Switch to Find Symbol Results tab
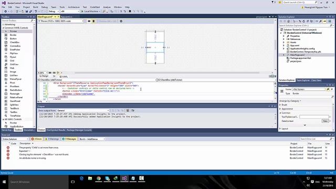Screen dimensions: 336x189 pyautogui.click(x=56, y=130)
